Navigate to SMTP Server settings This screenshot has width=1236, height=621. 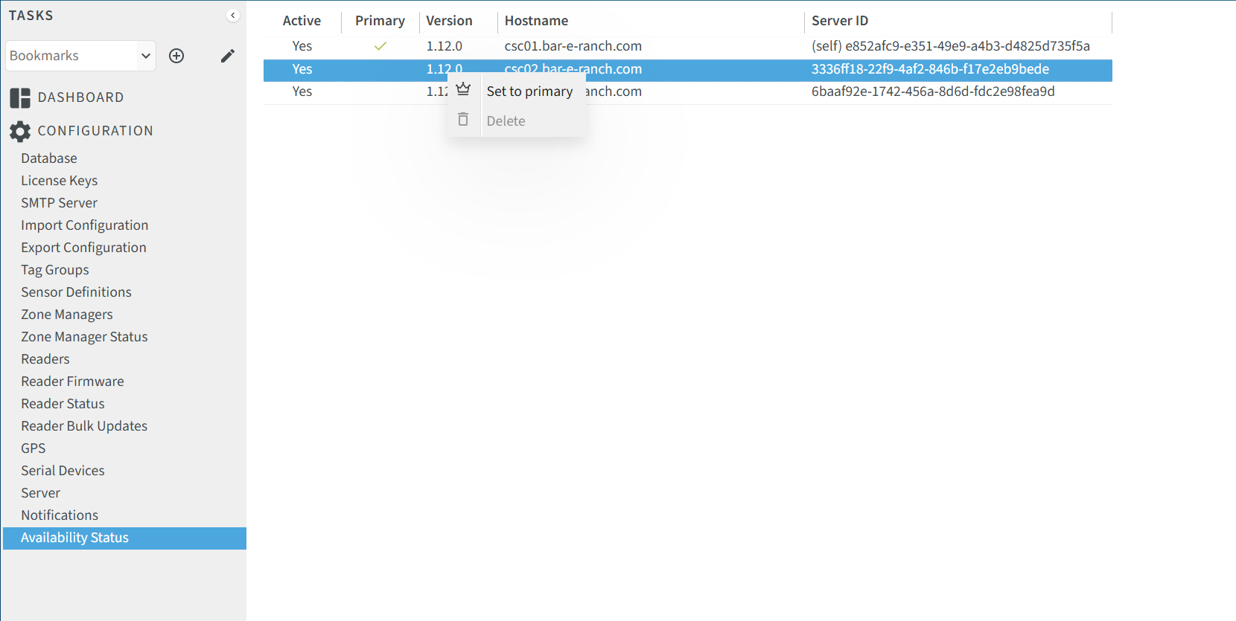[x=59, y=203]
